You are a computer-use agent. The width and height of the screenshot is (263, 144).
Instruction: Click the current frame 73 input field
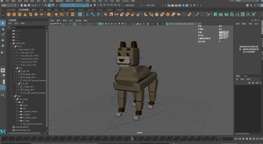226,139
